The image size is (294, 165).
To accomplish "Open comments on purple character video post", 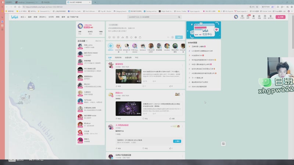I will tap(145, 118).
